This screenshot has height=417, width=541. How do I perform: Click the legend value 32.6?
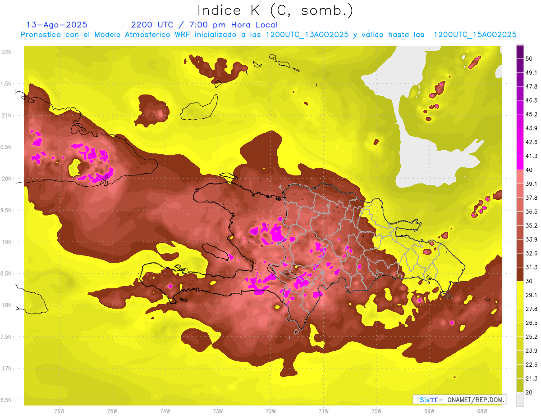[x=532, y=253]
